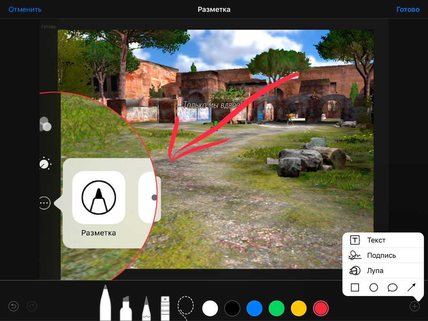Pick the blue color swatch

pyautogui.click(x=254, y=308)
